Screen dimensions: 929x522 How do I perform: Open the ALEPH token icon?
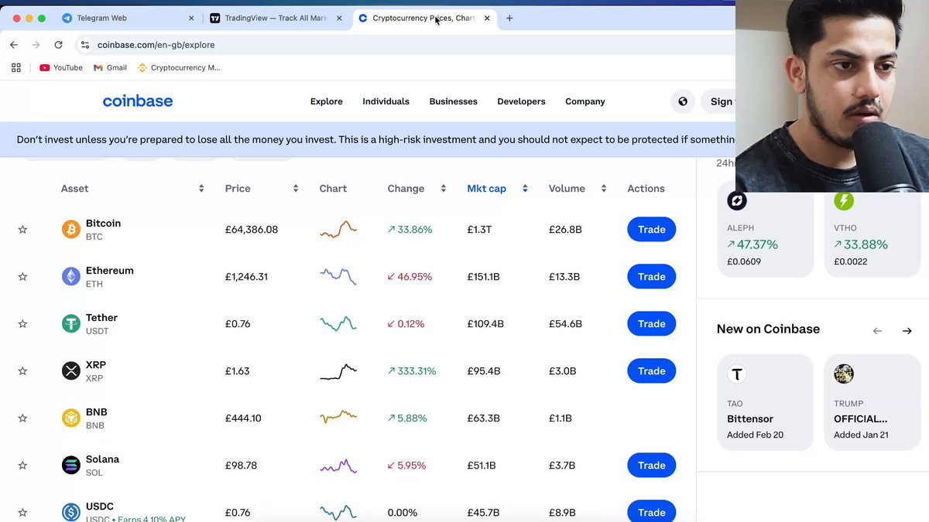click(x=737, y=201)
